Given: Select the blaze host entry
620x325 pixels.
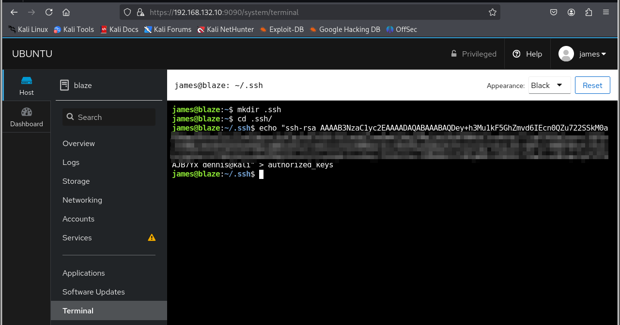Looking at the screenshot, I should coord(82,85).
